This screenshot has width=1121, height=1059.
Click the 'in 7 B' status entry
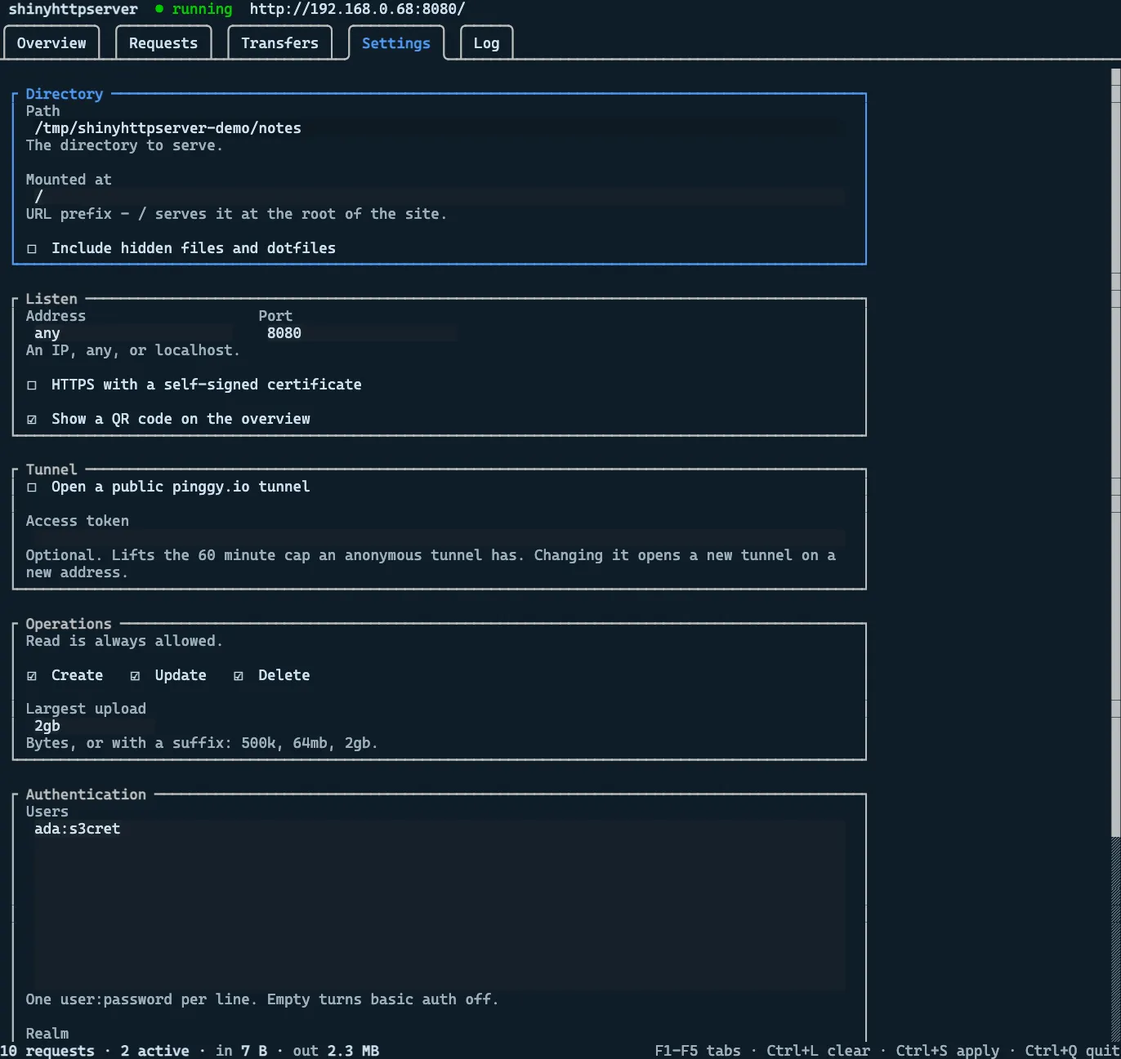[x=242, y=1051]
